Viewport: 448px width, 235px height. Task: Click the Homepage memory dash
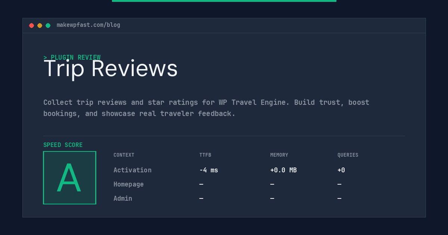(272, 184)
